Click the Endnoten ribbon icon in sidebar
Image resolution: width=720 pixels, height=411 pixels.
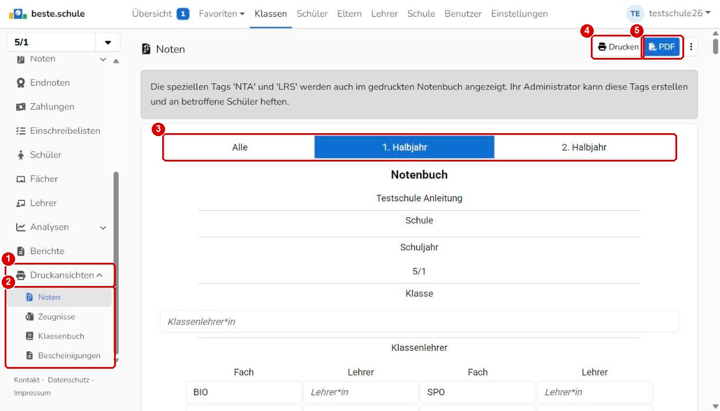(x=21, y=83)
